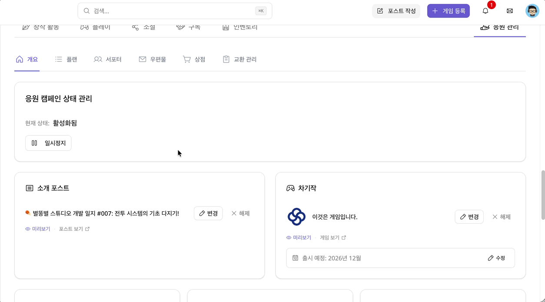Open the messages envelope icon

(x=510, y=11)
